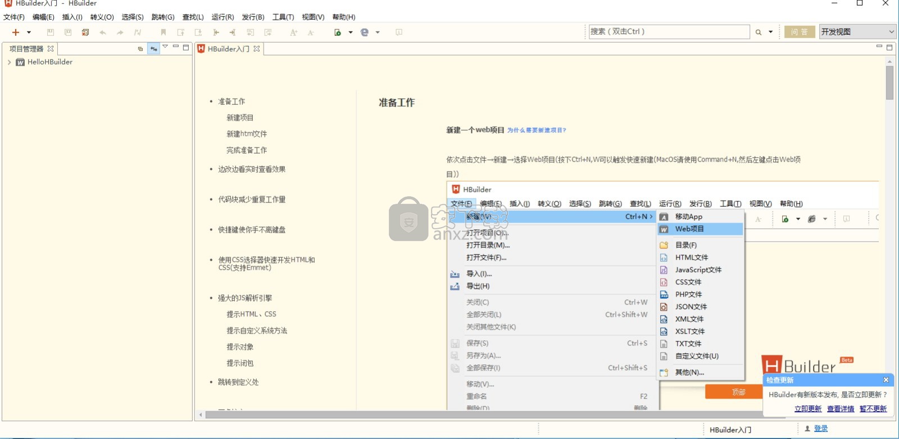Viewport: 899px width, 439px height.
Task: Open the 插入(I) menu
Action: [x=72, y=17]
